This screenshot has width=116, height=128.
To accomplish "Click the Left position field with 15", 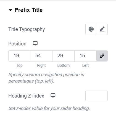I will (86, 56).
